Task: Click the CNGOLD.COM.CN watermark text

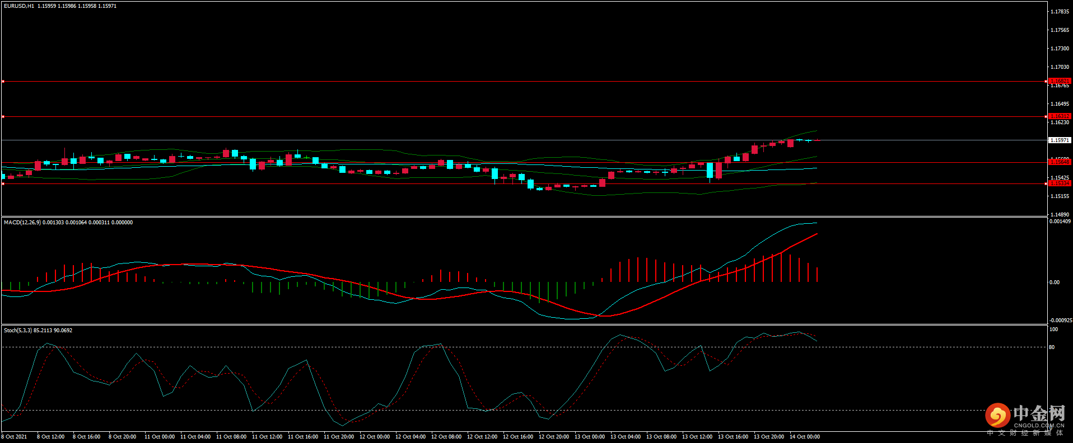Action: tap(1039, 426)
